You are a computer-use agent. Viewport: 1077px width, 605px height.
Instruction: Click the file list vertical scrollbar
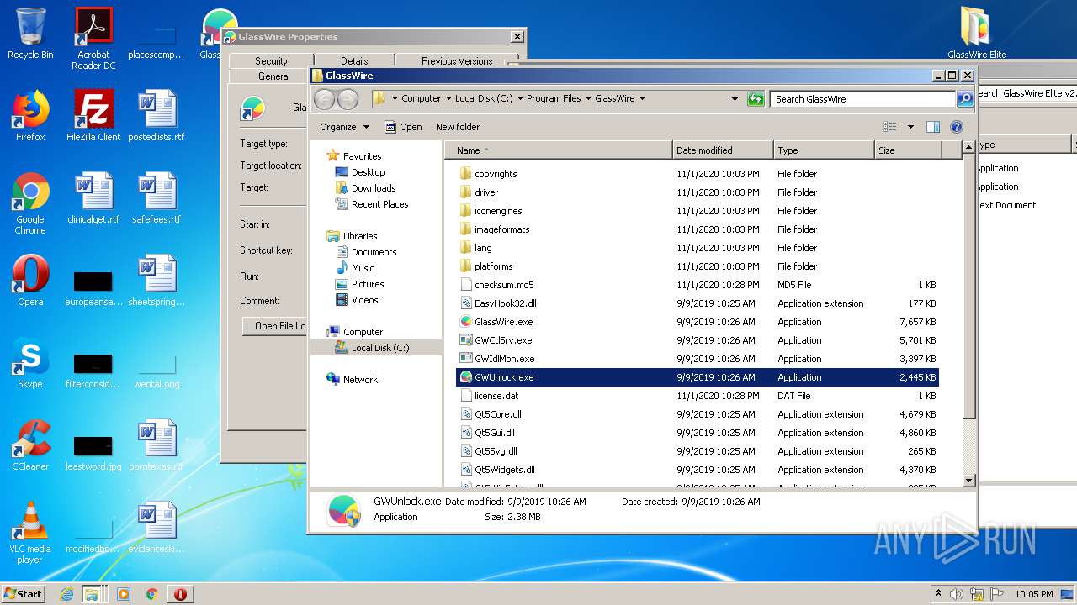coord(968,315)
